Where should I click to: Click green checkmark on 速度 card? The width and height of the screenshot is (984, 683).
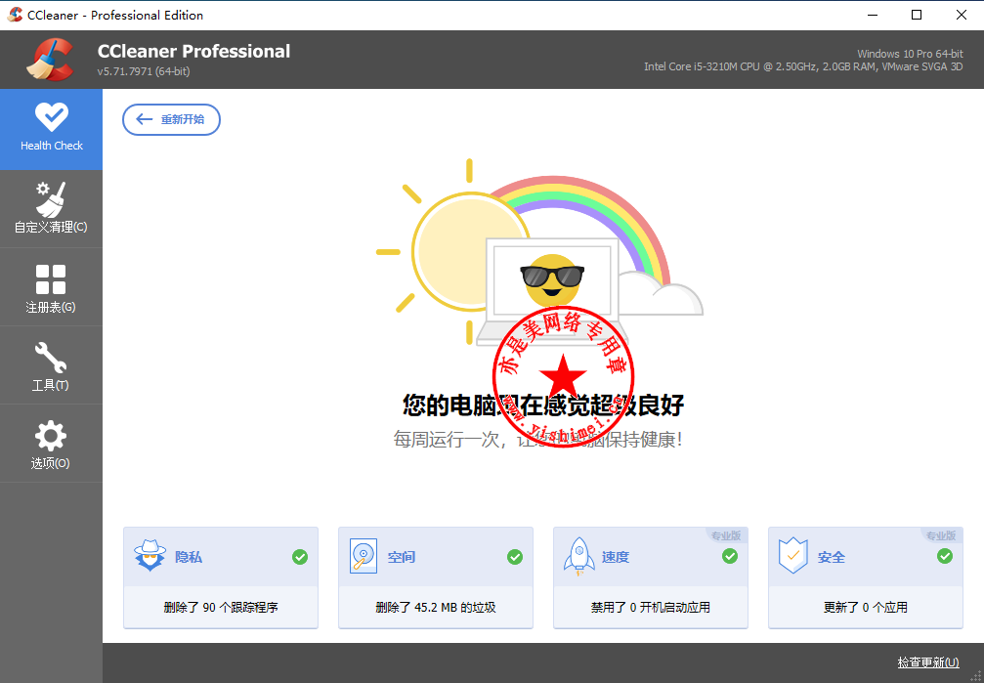tap(730, 556)
